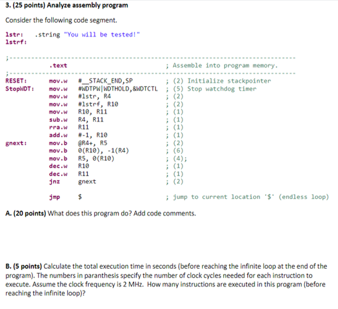Viewport: 338px width, 309px height.
Task: Click the operand "#WDTPW|WDTHOLD,&WDTCTL"
Action: pos(118,89)
